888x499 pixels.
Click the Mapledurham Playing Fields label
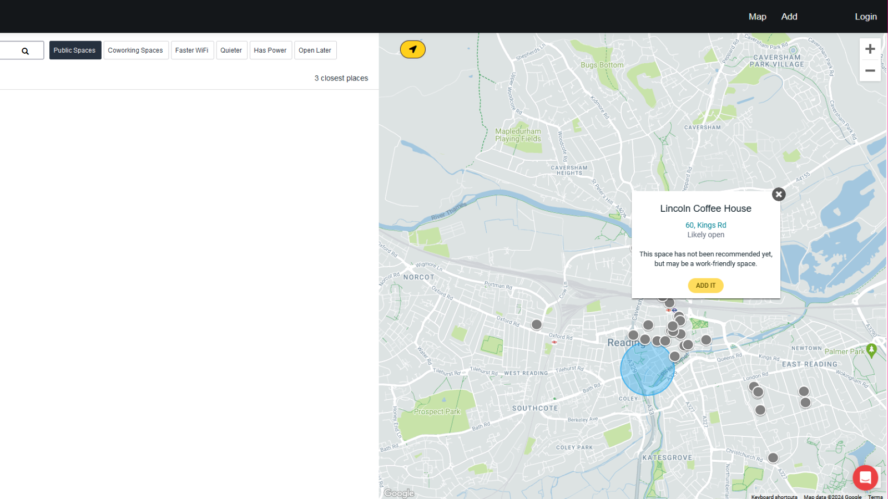click(x=518, y=135)
